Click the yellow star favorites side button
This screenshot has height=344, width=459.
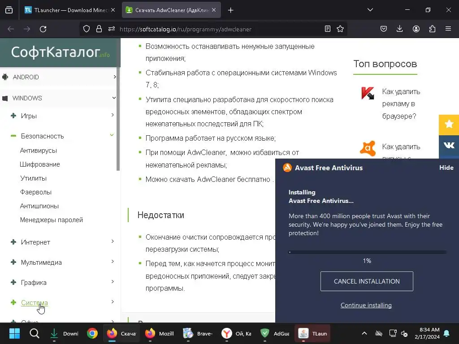click(x=449, y=125)
